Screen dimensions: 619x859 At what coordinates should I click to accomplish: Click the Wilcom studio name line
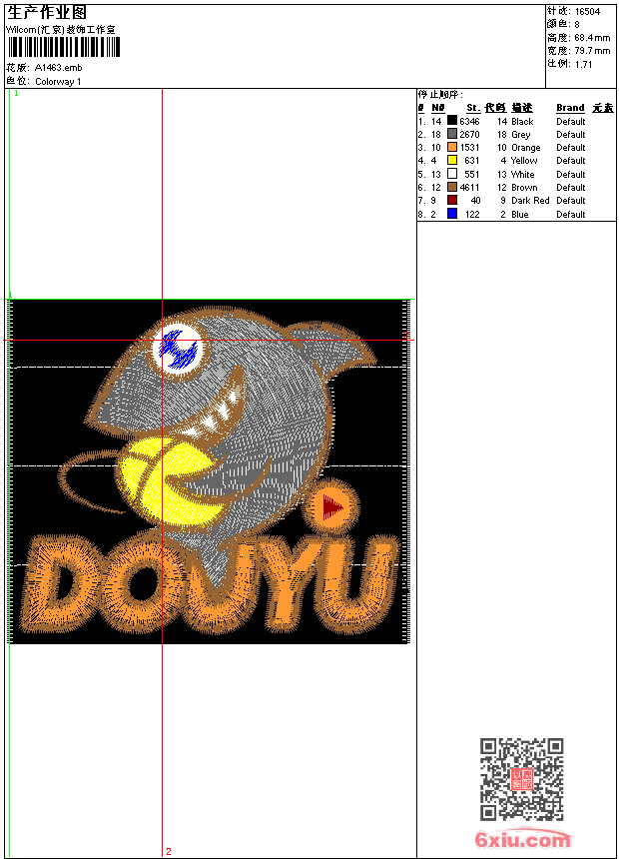pos(61,30)
